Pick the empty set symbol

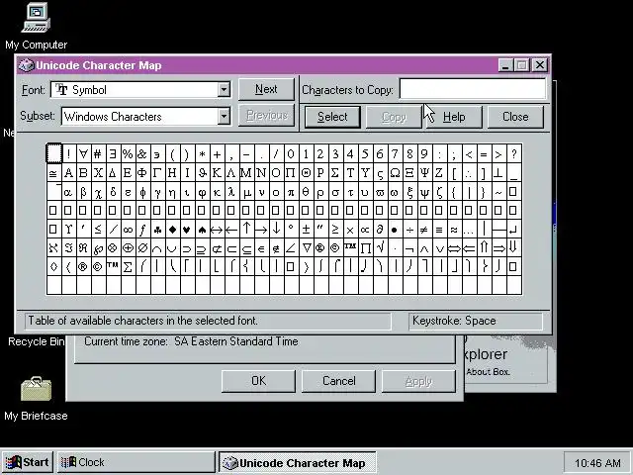(142, 248)
